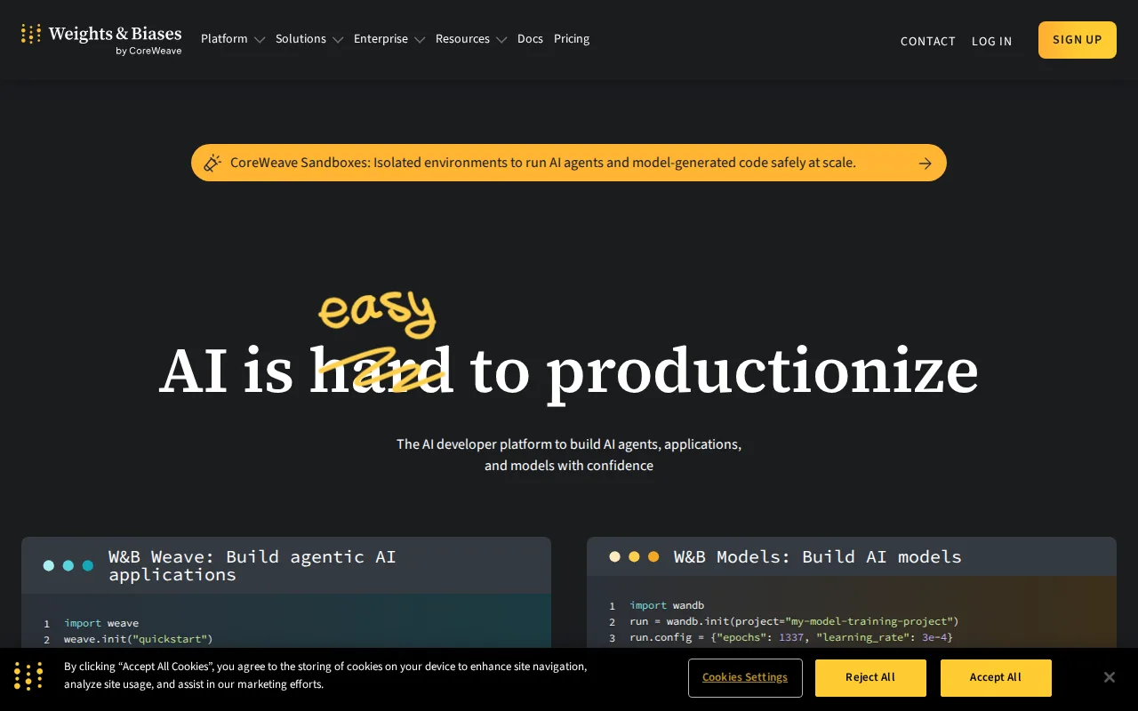
Task: Select the CONTACT link
Action: (928, 41)
